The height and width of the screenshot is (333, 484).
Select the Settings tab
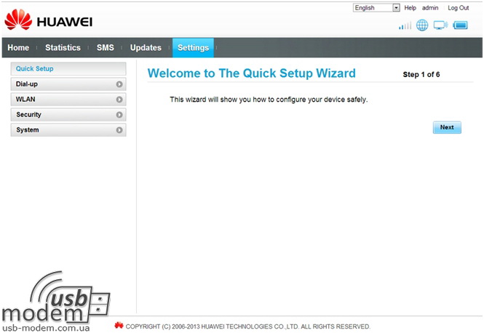pyautogui.click(x=193, y=48)
